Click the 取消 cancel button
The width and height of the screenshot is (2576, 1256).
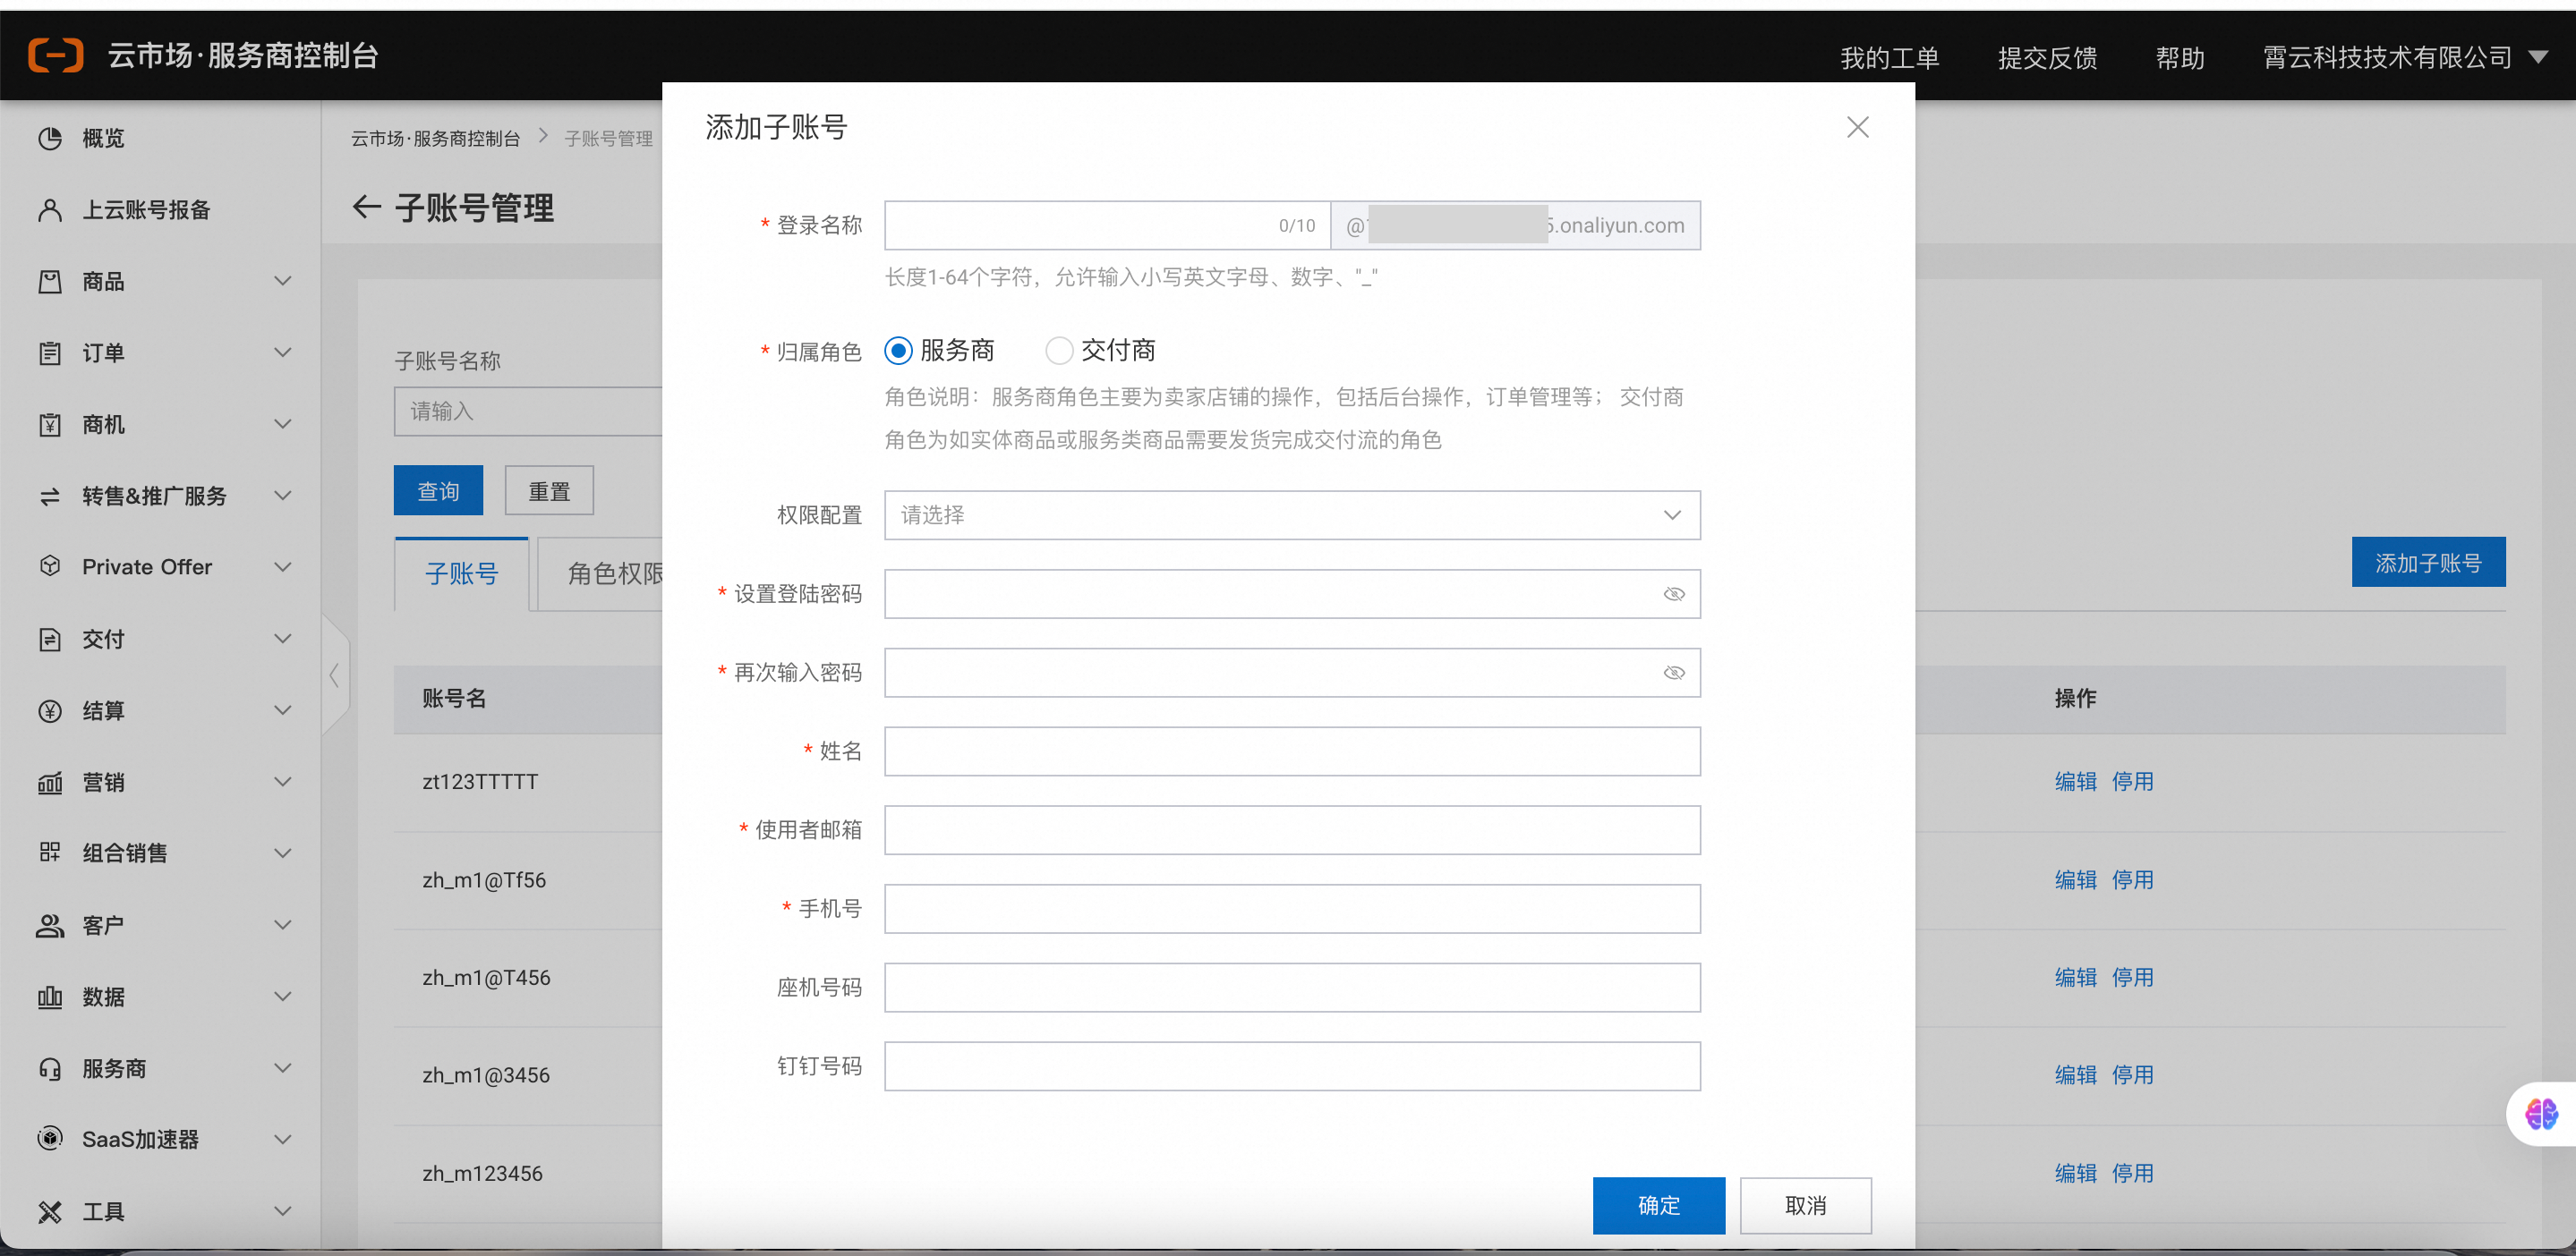(1805, 1205)
